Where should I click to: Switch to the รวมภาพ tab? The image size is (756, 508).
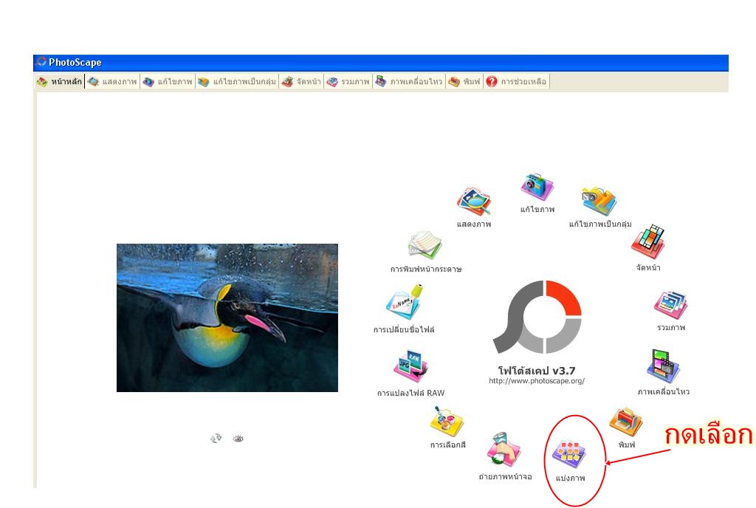tap(348, 81)
